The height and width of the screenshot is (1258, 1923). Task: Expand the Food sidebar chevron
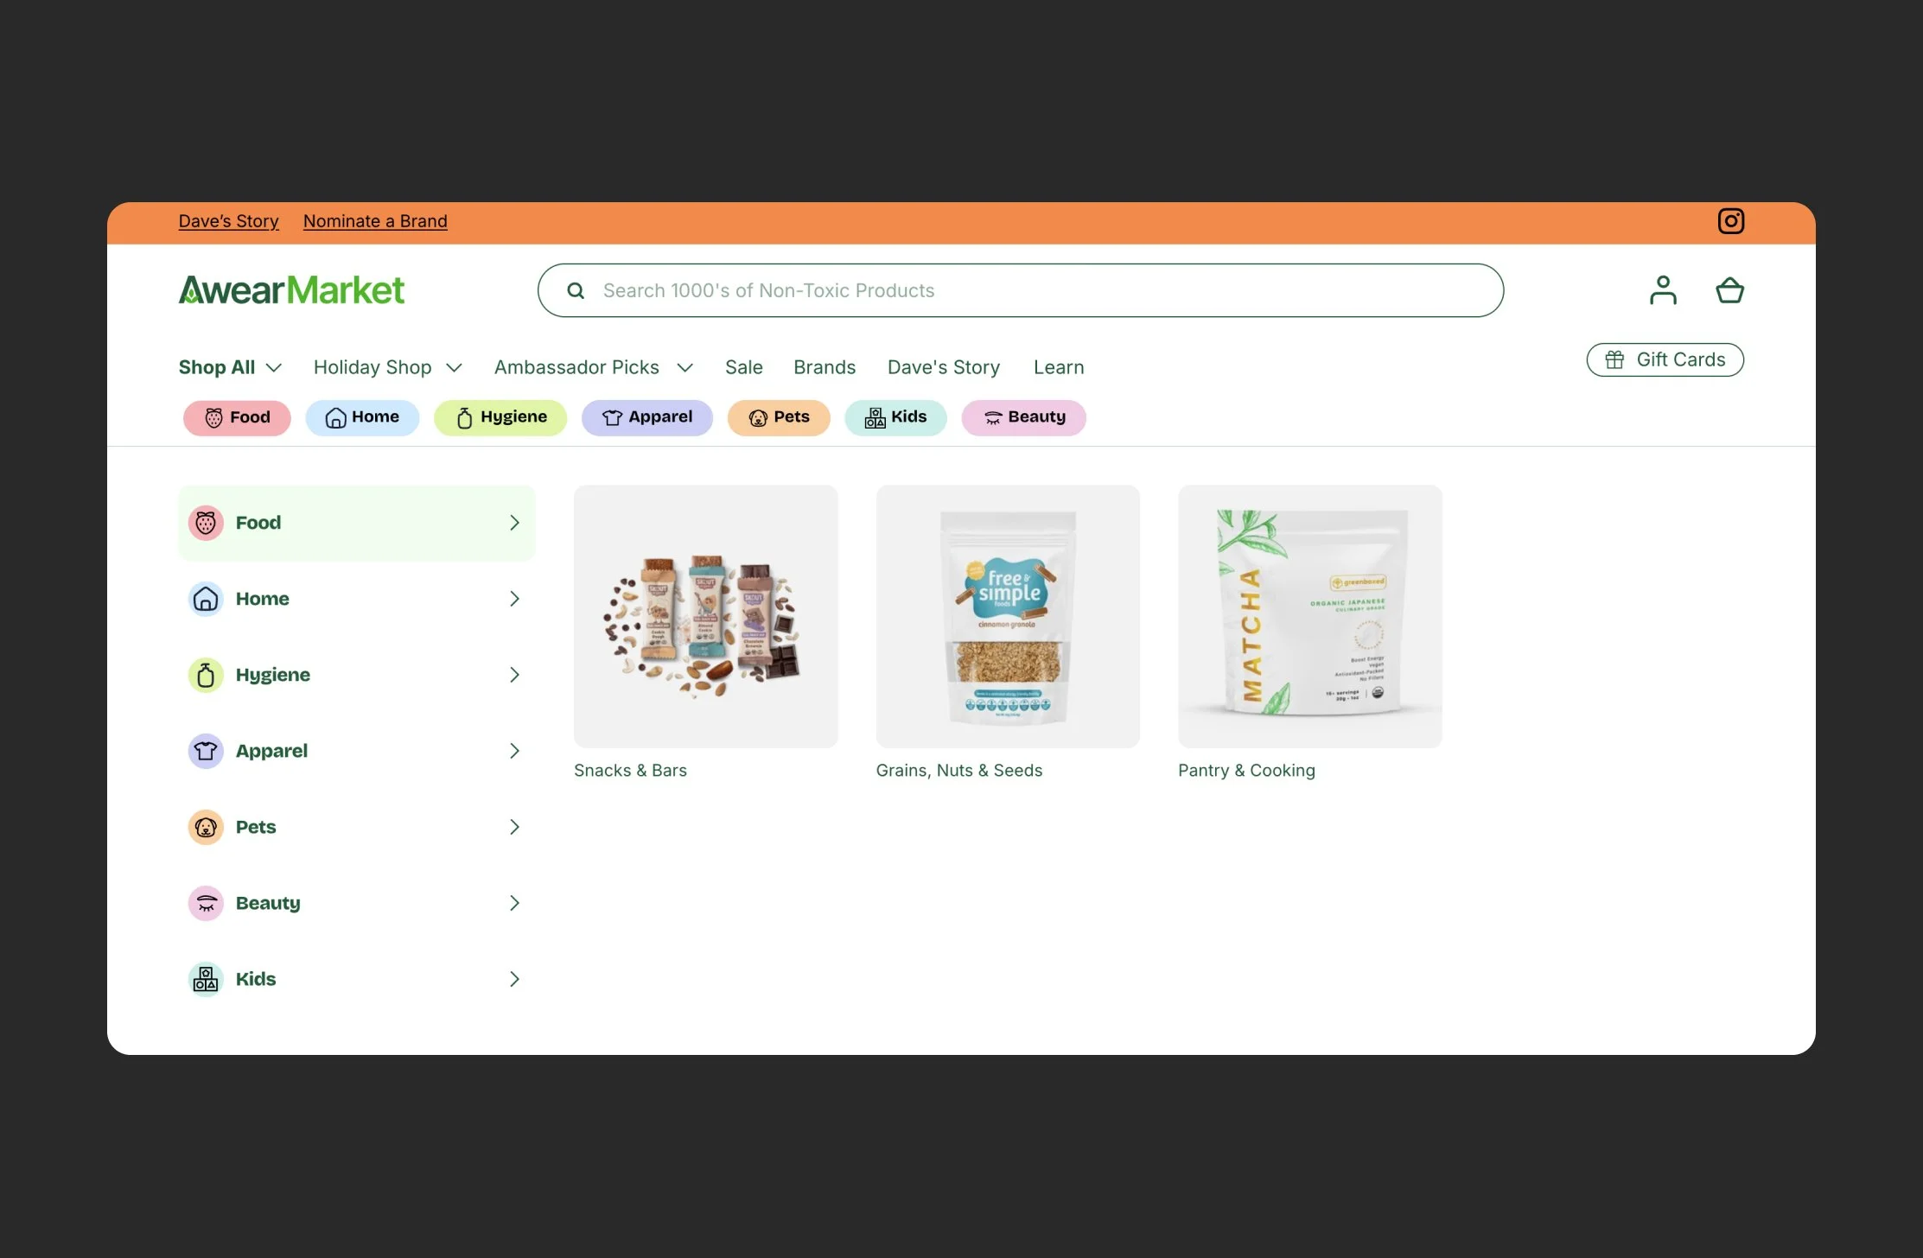tap(514, 523)
